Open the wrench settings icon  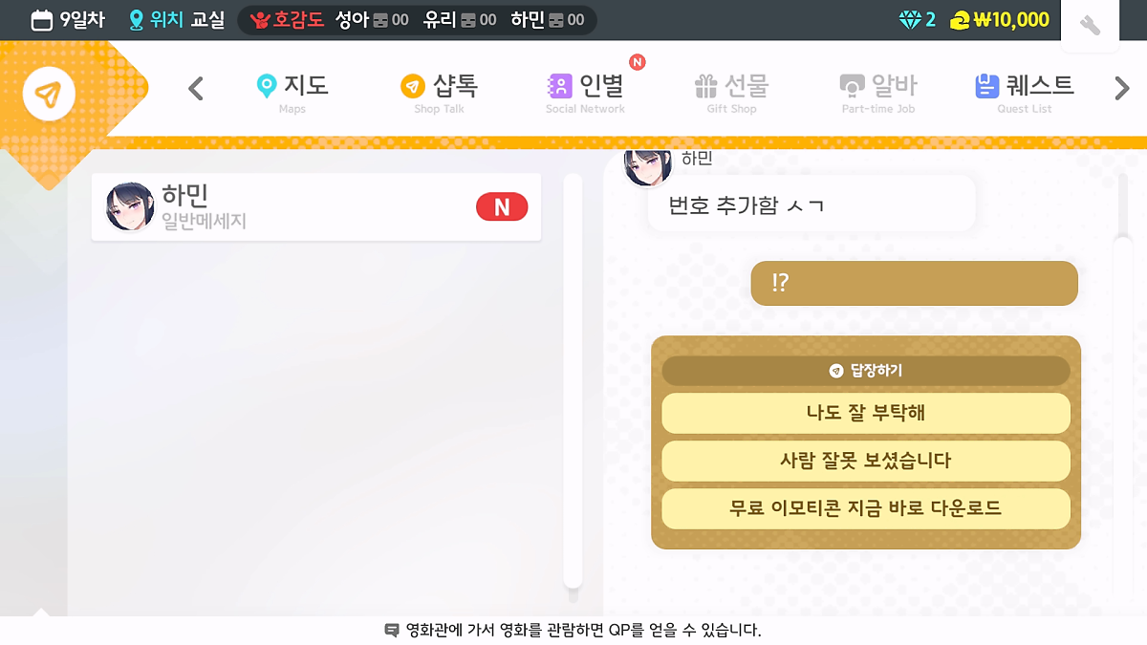point(1090,26)
